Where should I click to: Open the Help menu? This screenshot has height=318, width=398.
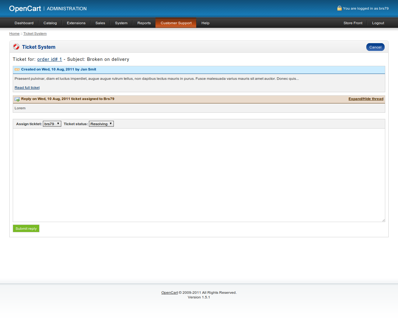point(206,23)
